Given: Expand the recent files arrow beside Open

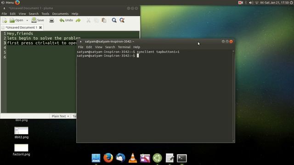Looking at the screenshot, I should coord(27,20).
